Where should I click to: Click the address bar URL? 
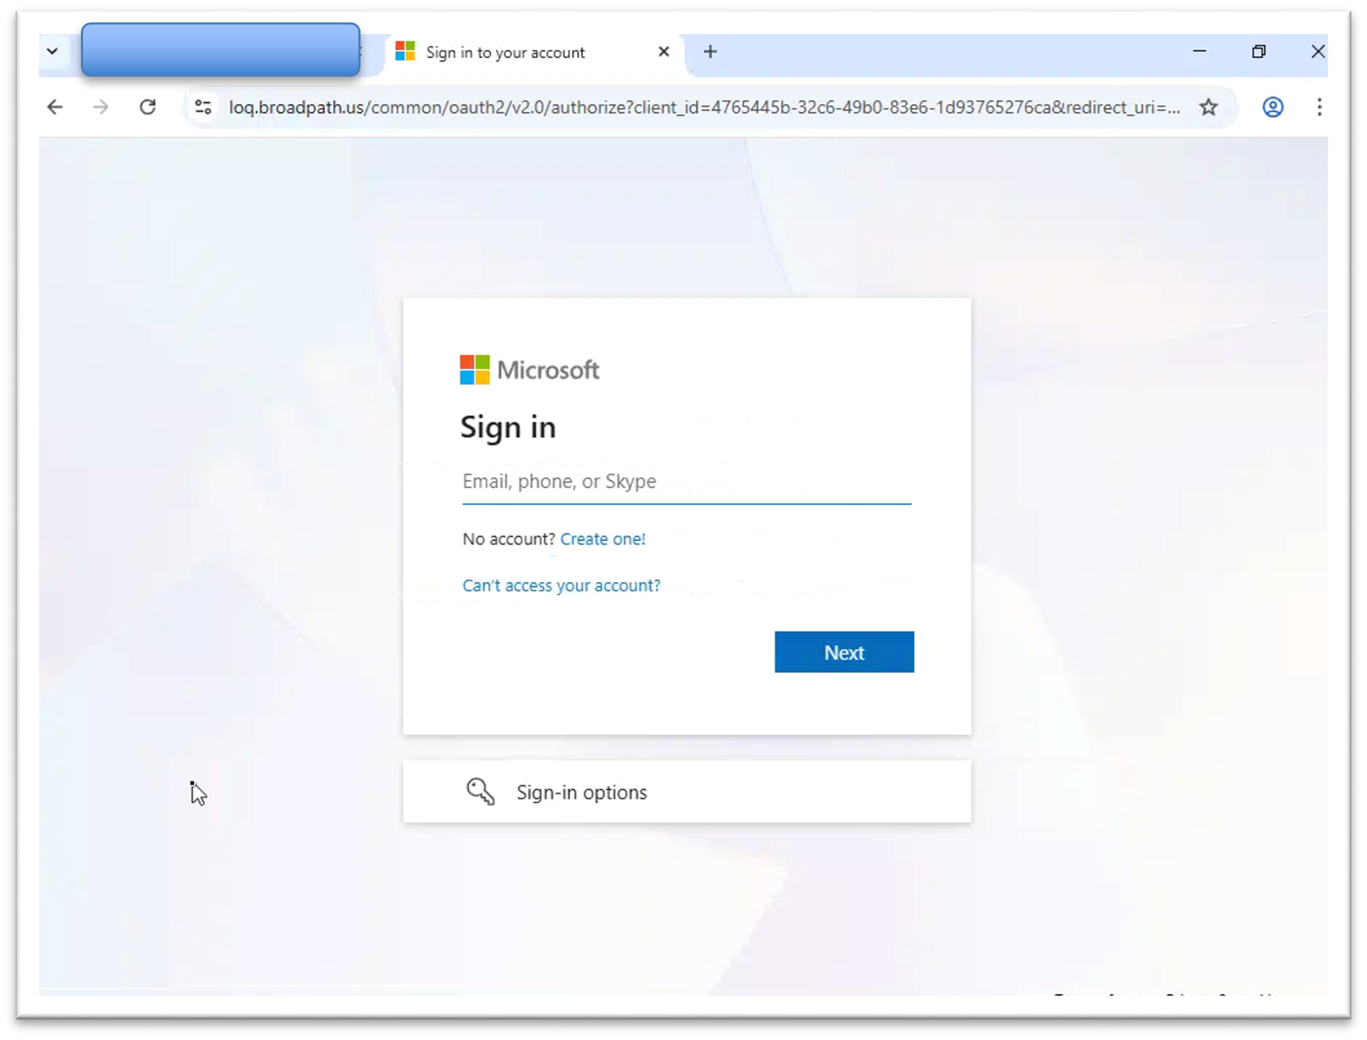point(704,108)
